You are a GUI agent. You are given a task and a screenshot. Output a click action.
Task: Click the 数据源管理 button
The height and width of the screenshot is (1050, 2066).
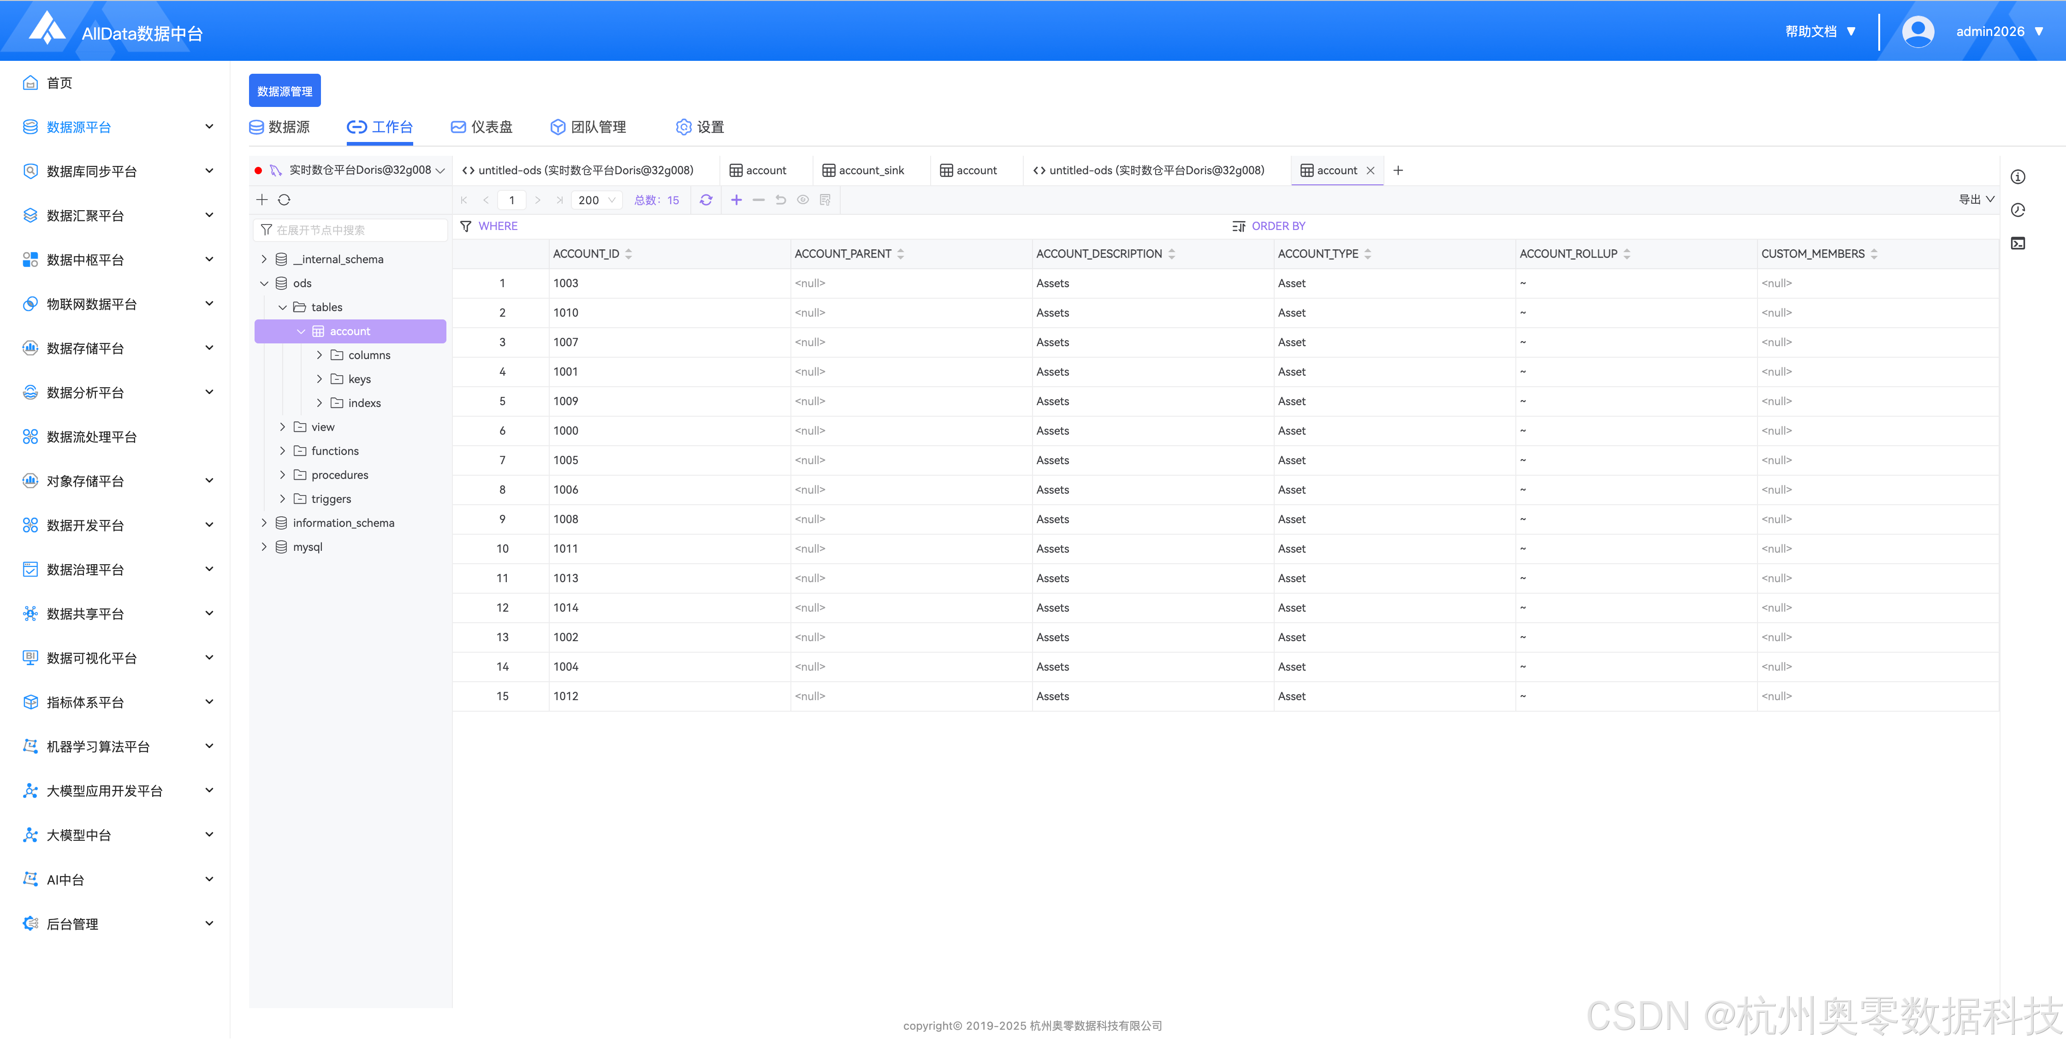click(285, 91)
